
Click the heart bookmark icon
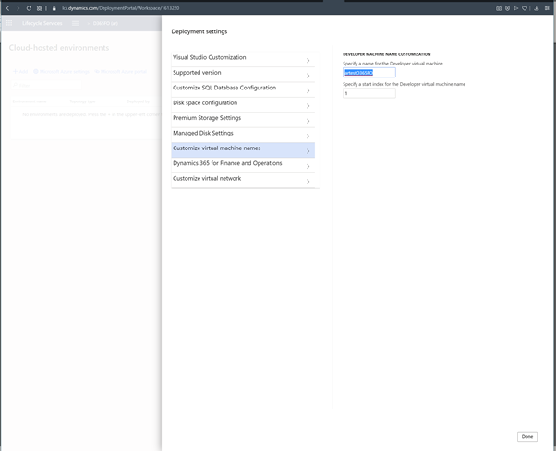click(525, 8)
